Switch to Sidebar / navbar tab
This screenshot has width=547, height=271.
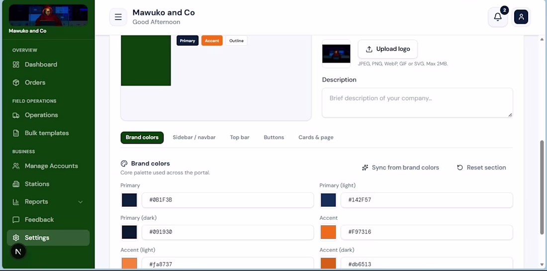[x=194, y=137]
